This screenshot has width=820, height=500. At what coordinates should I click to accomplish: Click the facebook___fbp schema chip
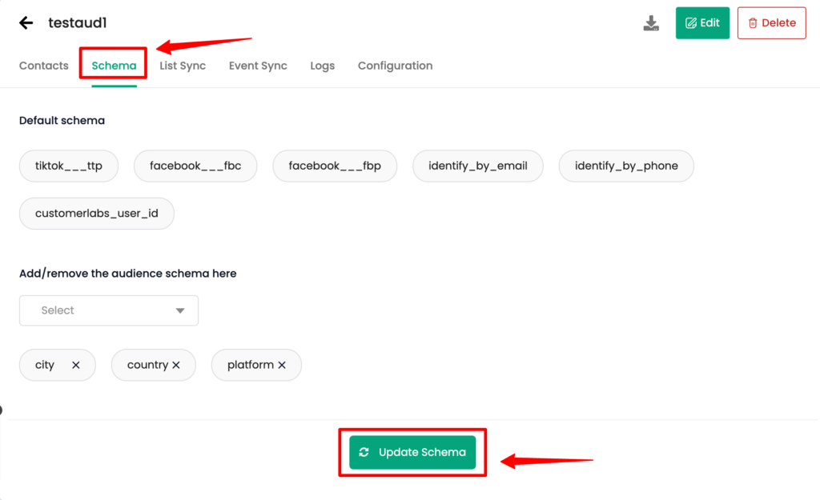point(335,166)
